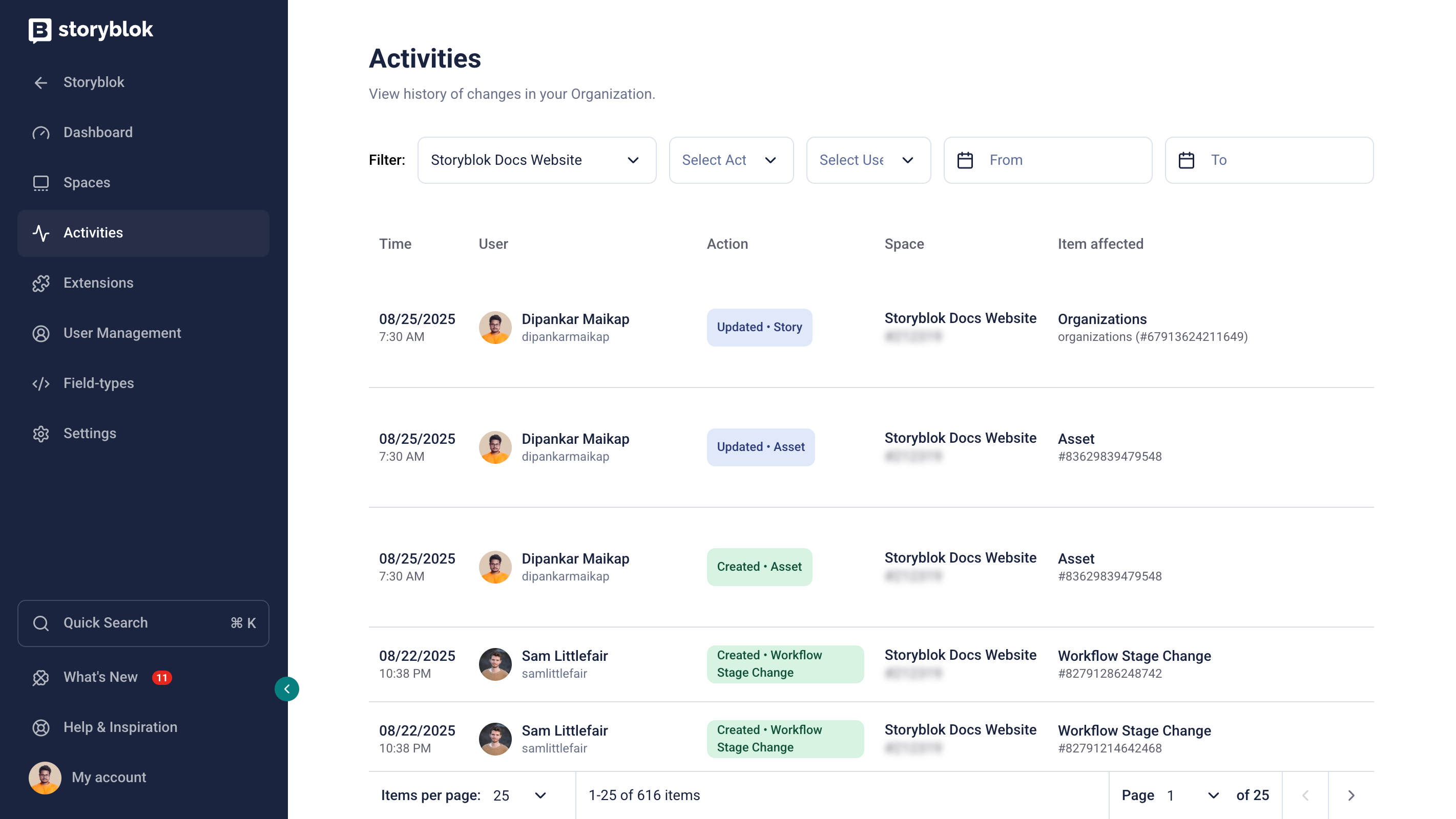Screen dimensions: 1456x819
Task: Click the Quick Search field
Action: point(143,623)
